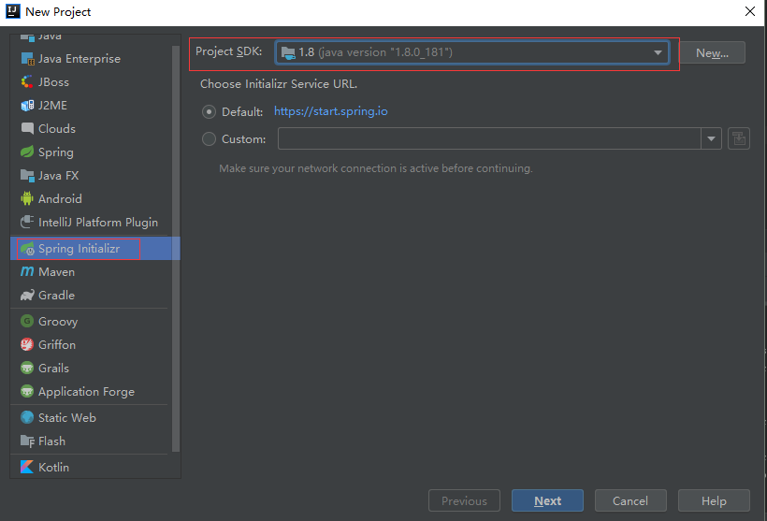Select Groovy project type label

(x=58, y=322)
